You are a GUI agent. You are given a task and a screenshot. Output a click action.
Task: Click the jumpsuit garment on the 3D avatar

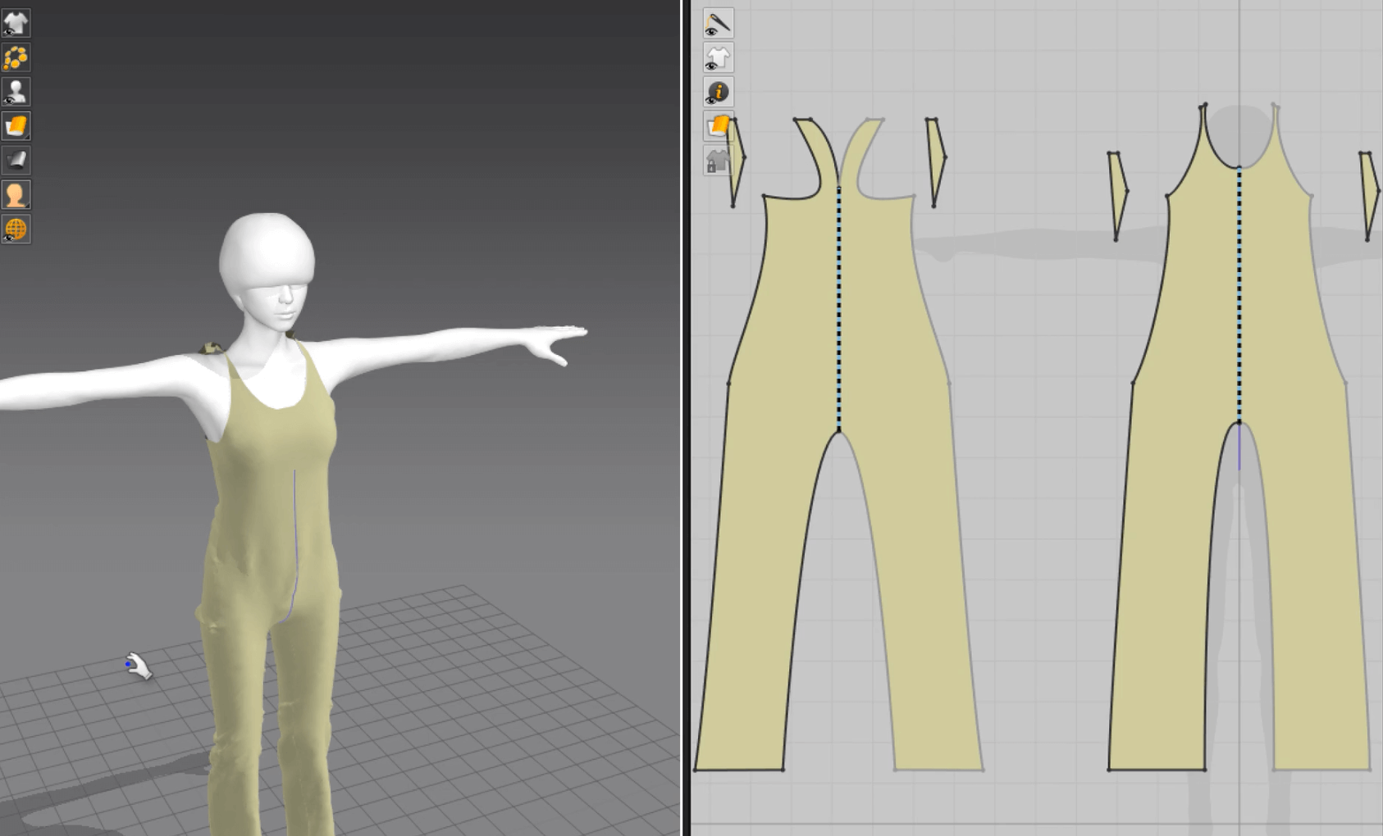click(262, 492)
